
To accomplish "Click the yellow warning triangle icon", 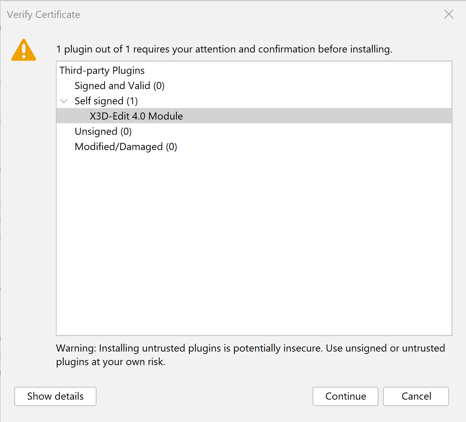I will pyautogui.click(x=24, y=50).
